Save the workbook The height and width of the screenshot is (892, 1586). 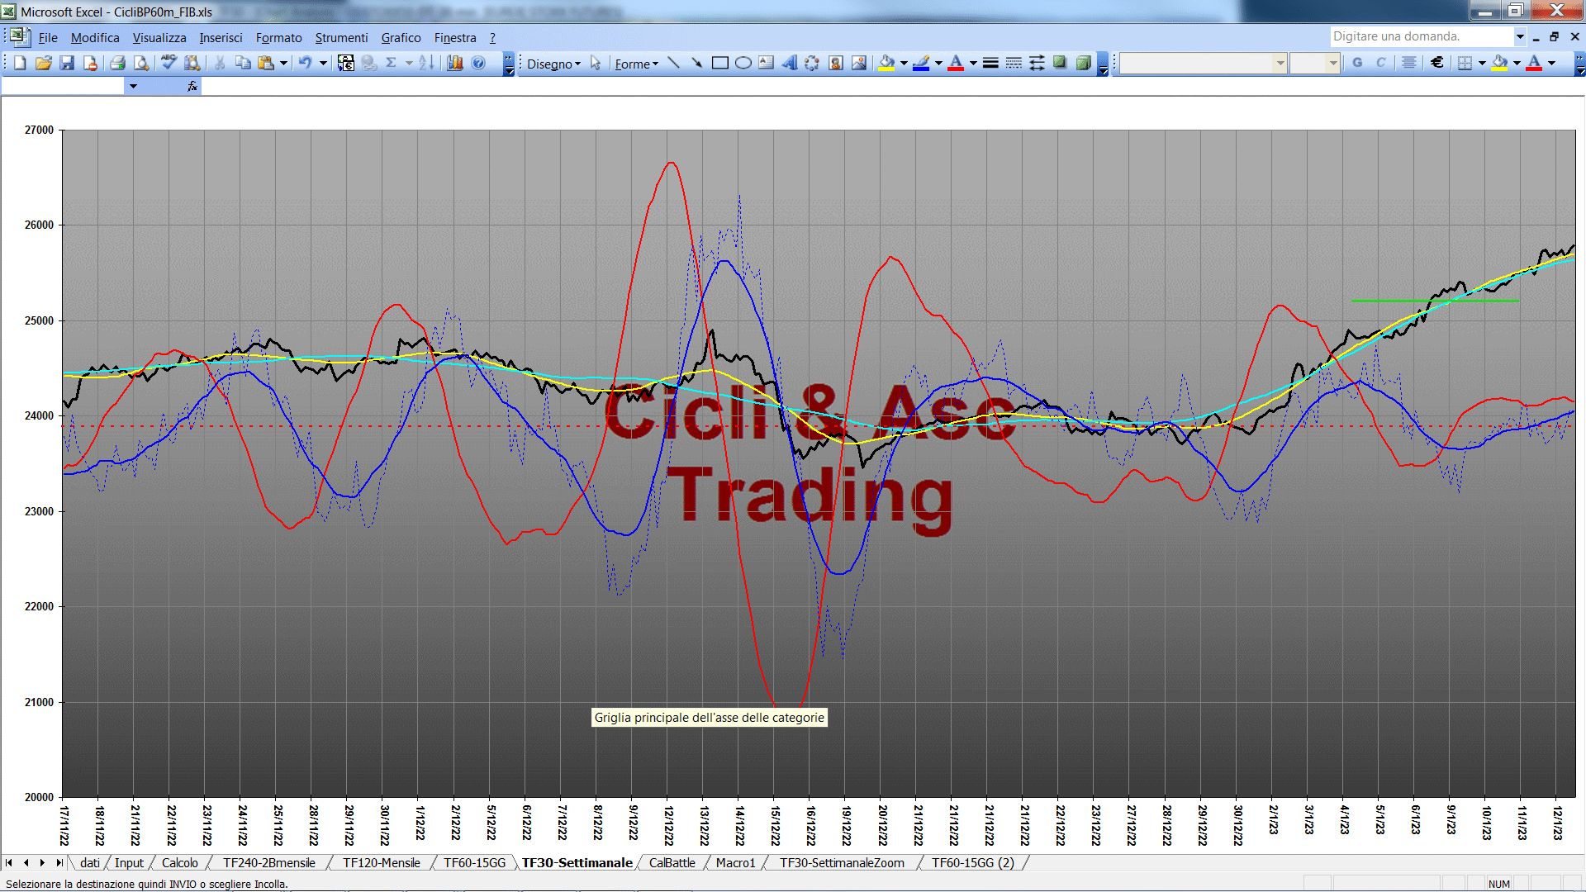(67, 63)
